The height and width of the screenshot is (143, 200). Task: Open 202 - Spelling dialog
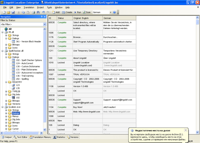tap(20, 79)
